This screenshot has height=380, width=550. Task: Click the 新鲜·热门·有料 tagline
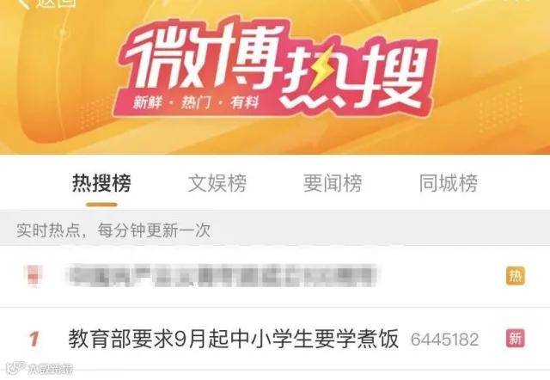coord(196,103)
